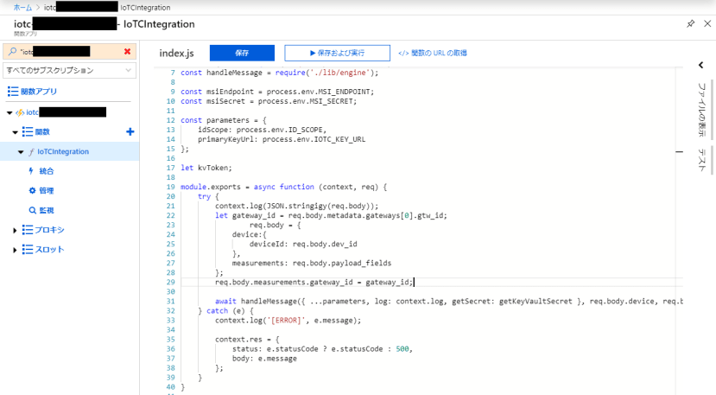Open the すべてのサブスクリプション dropdown
The height and width of the screenshot is (395, 716).
coord(69,70)
